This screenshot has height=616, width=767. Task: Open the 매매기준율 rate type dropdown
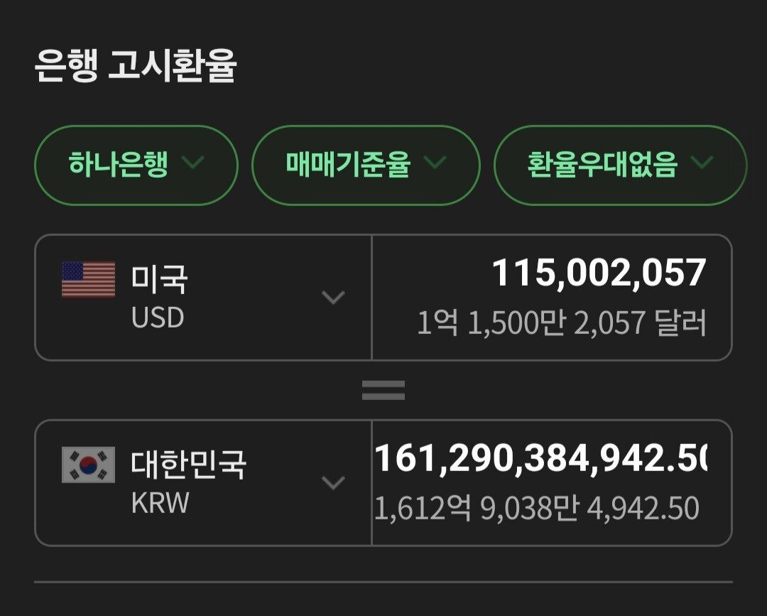(x=366, y=166)
